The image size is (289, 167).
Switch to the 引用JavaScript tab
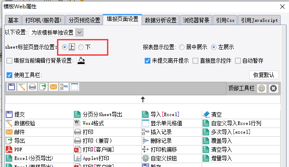point(259,20)
